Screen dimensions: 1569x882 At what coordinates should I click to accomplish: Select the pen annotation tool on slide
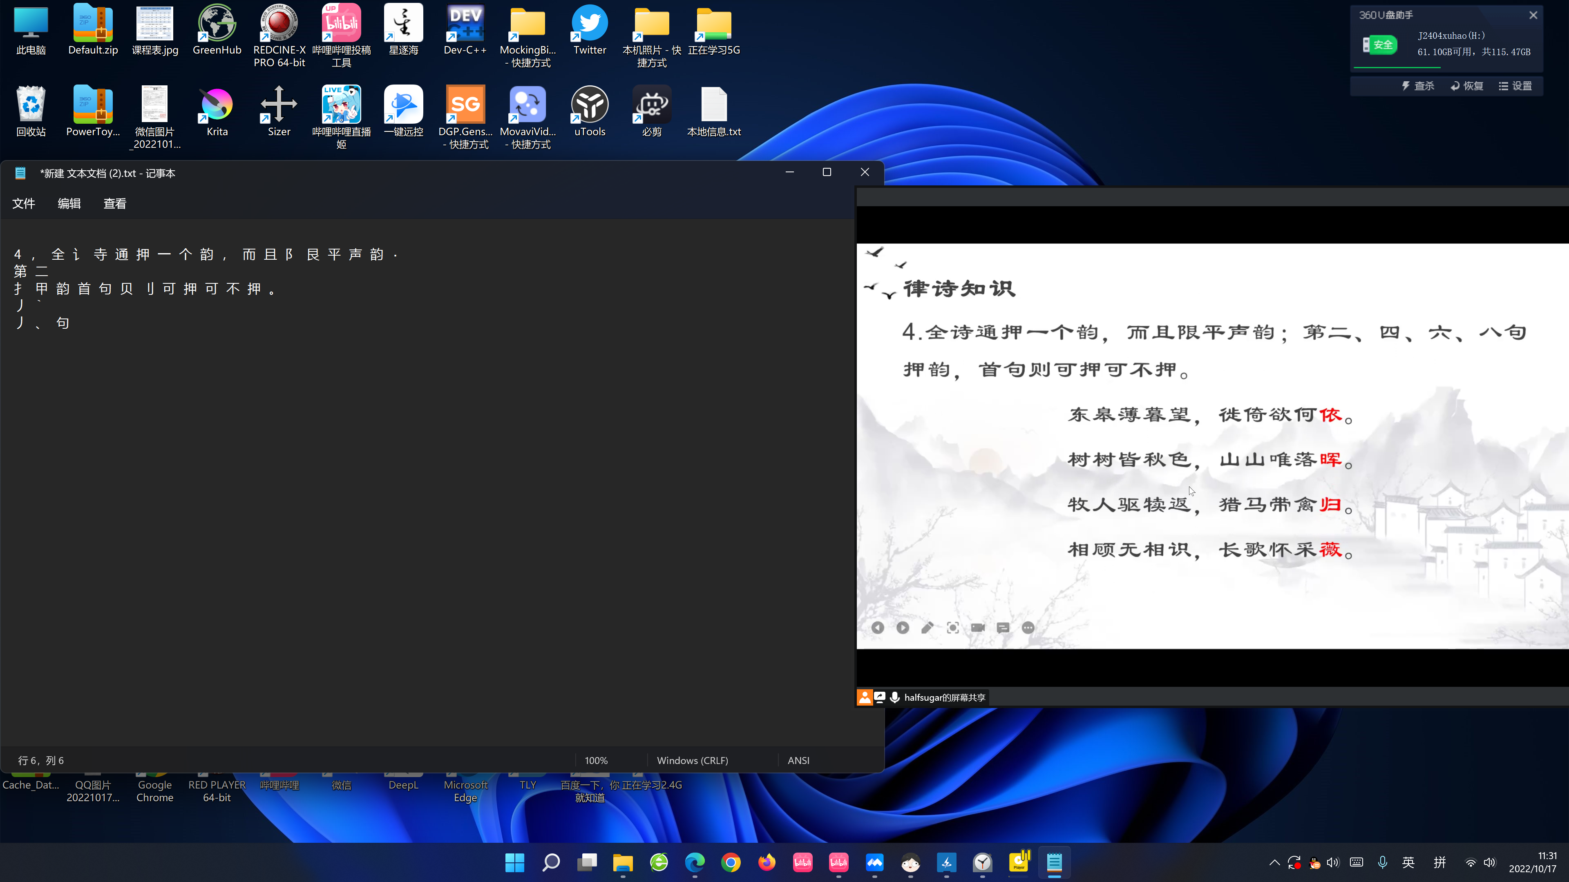pyautogui.click(x=928, y=628)
